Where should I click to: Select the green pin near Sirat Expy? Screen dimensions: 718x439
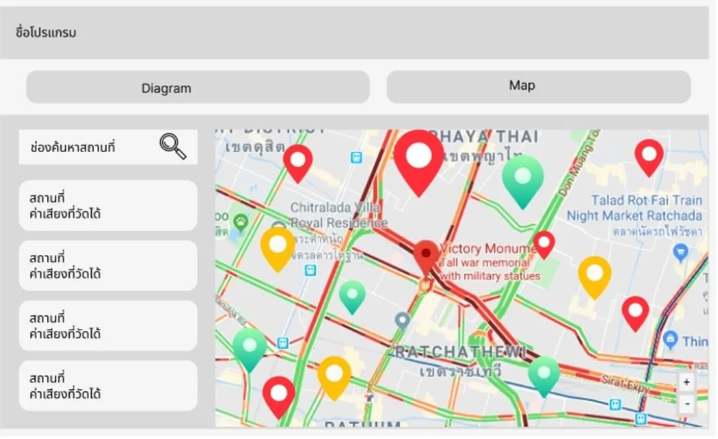coord(544,377)
